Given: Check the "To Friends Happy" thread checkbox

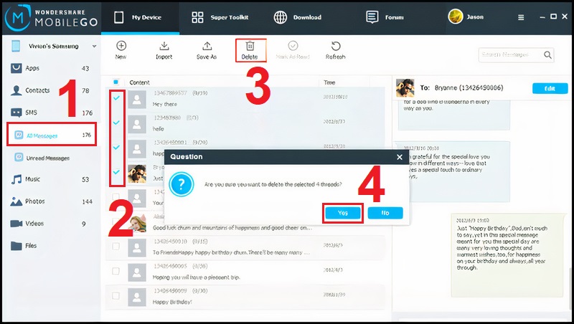Looking at the screenshot, I should tap(116, 247).
